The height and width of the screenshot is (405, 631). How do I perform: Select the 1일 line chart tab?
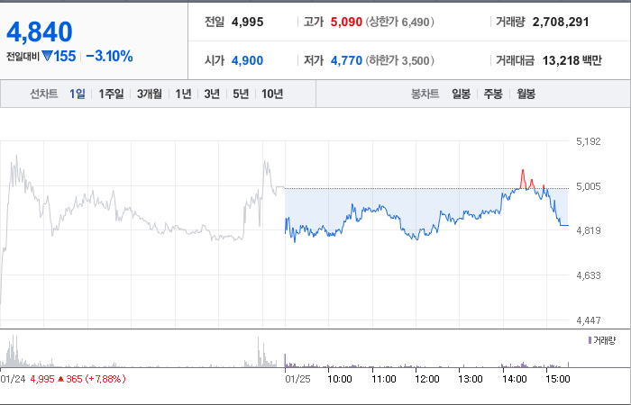(x=78, y=94)
